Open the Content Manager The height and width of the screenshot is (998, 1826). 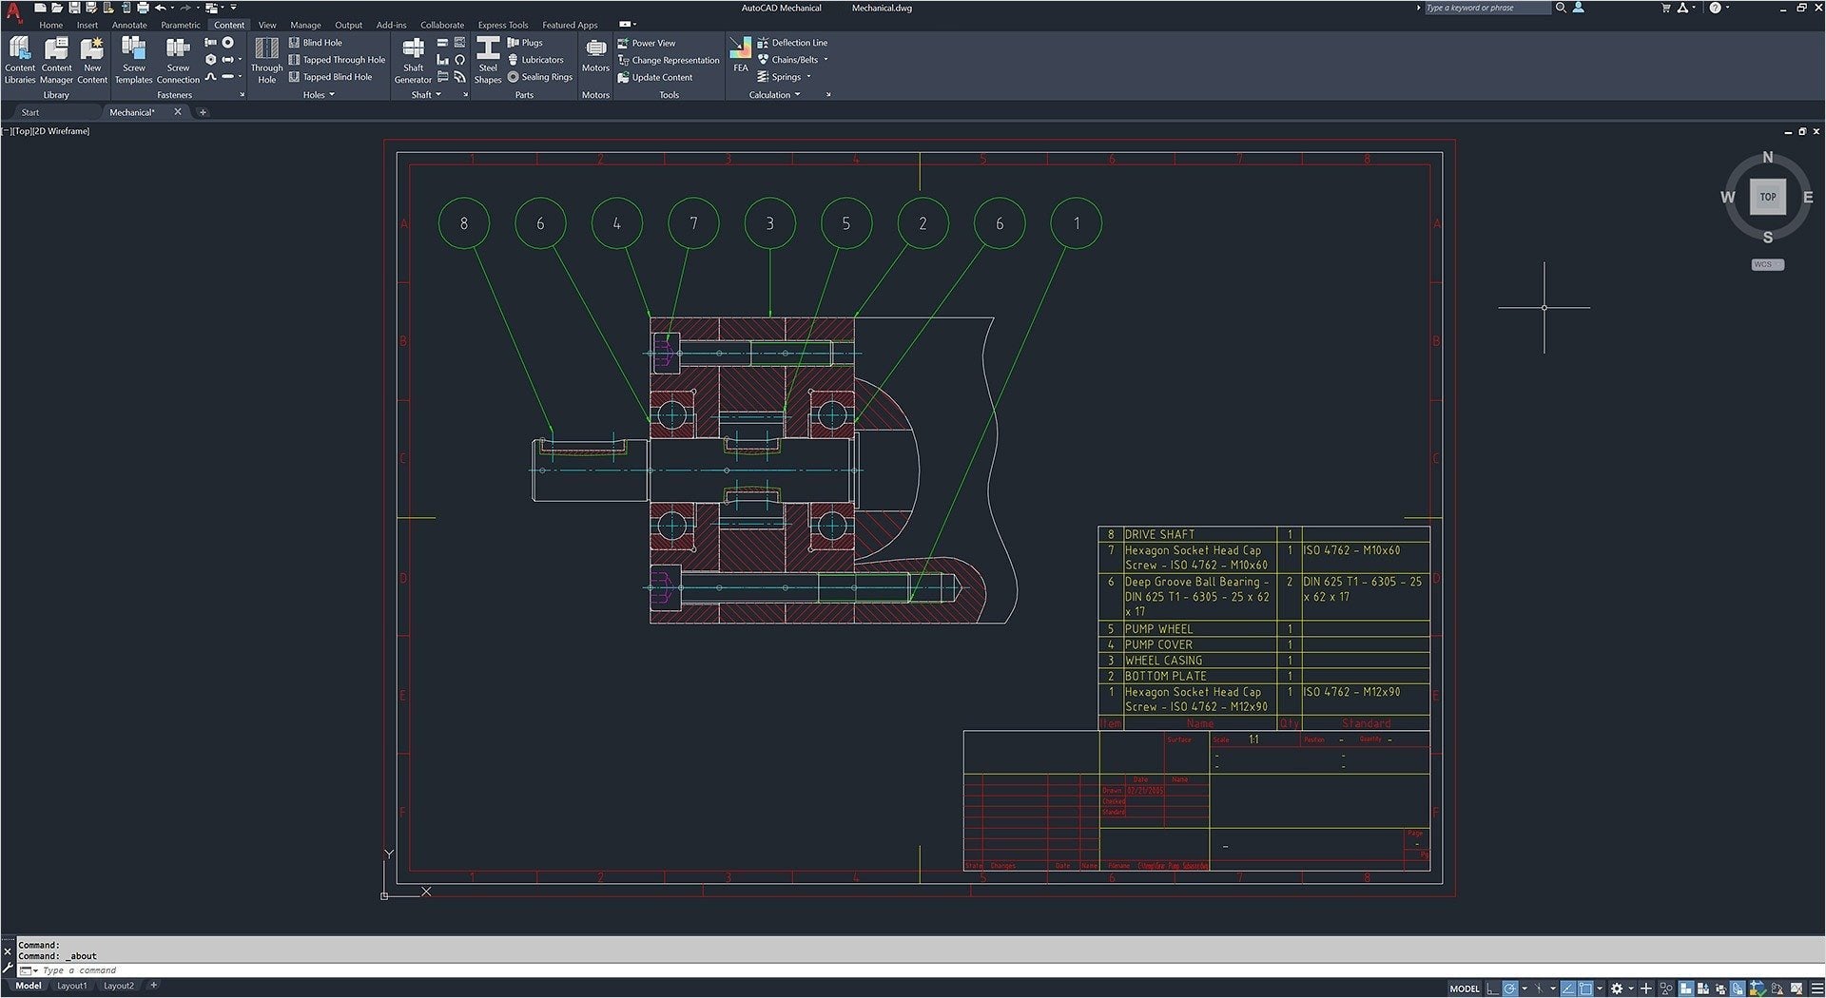[56, 60]
